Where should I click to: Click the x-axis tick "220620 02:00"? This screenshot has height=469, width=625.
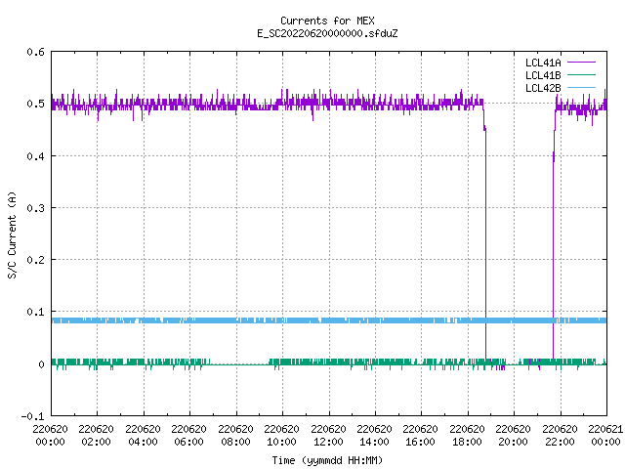(96, 436)
